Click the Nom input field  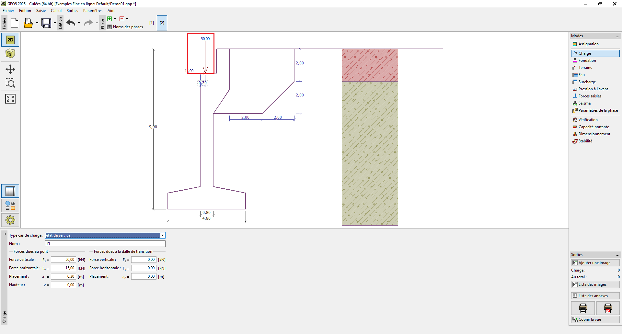pos(105,244)
